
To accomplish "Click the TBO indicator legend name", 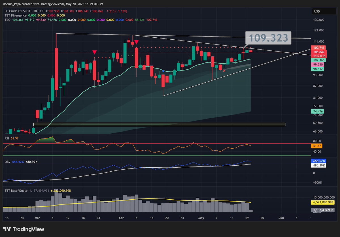I will tap(8, 20).
